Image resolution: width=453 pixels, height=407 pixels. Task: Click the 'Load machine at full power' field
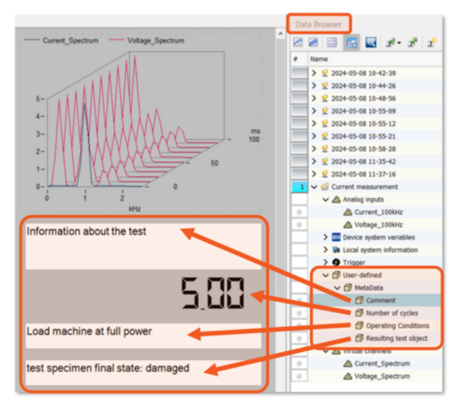pos(144,336)
